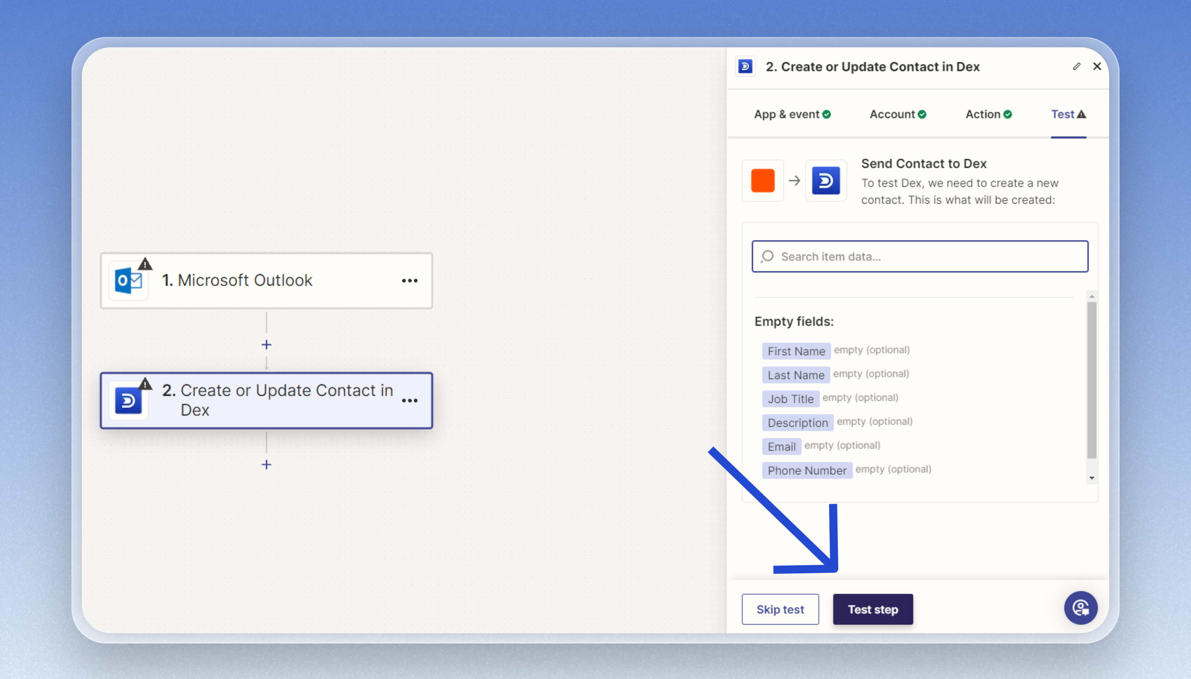Switch to the Account tab
Viewport: 1191px width, 679px height.
tap(897, 114)
